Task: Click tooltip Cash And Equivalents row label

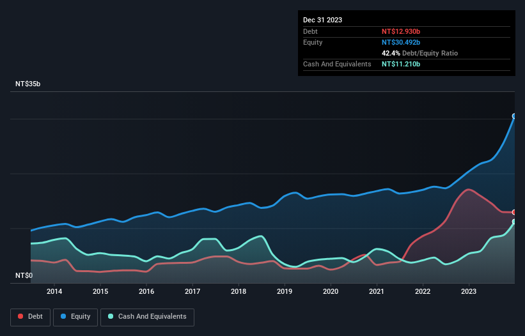Action: pos(337,64)
